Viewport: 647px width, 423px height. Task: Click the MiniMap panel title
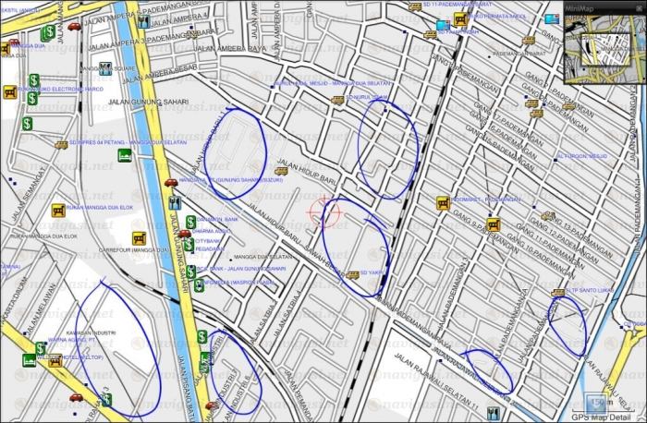point(578,8)
